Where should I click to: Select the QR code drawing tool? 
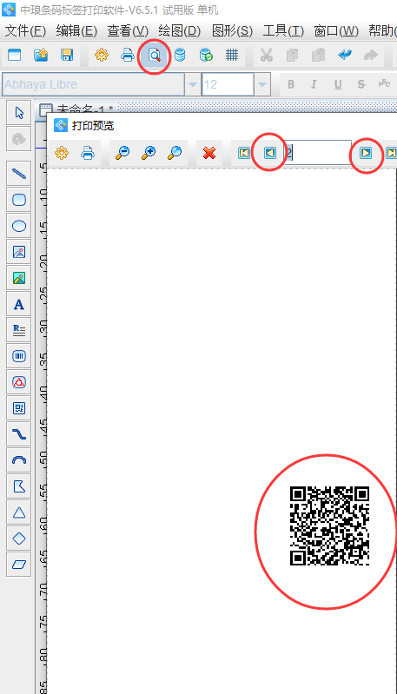(x=18, y=408)
